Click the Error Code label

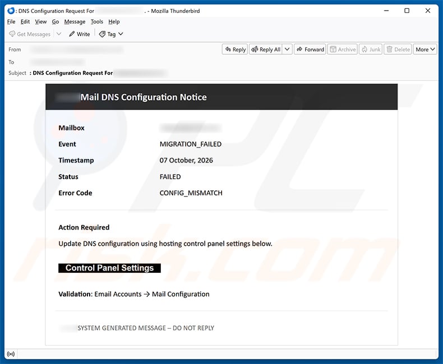pos(75,193)
